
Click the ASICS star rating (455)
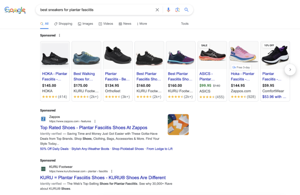(212, 97)
